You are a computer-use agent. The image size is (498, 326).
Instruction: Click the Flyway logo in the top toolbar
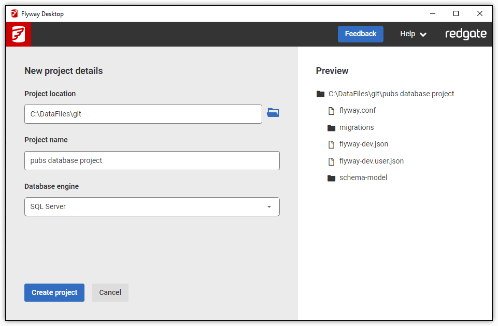[x=18, y=34]
